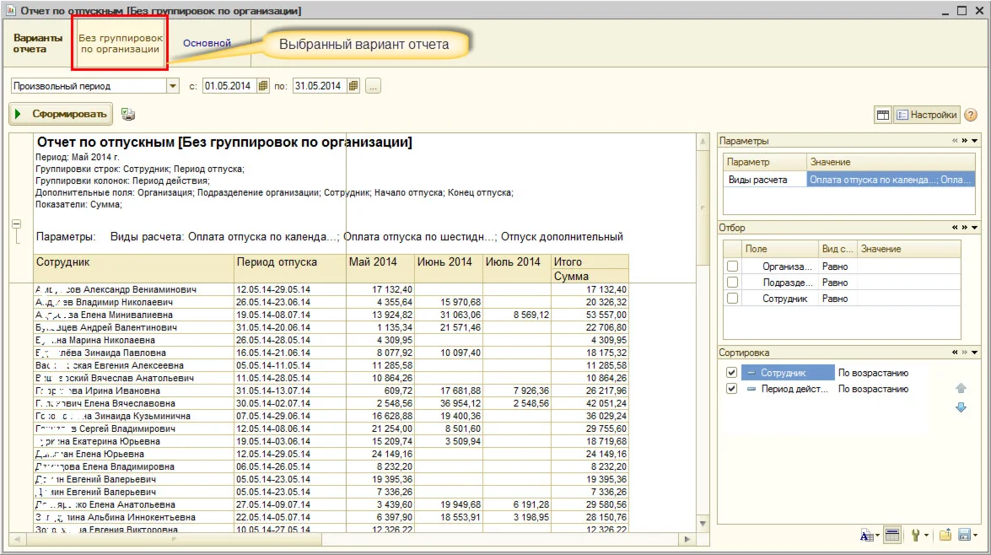Click the wrench settings icon at bottom
Viewport: 991px width, 555px height.
point(915,535)
